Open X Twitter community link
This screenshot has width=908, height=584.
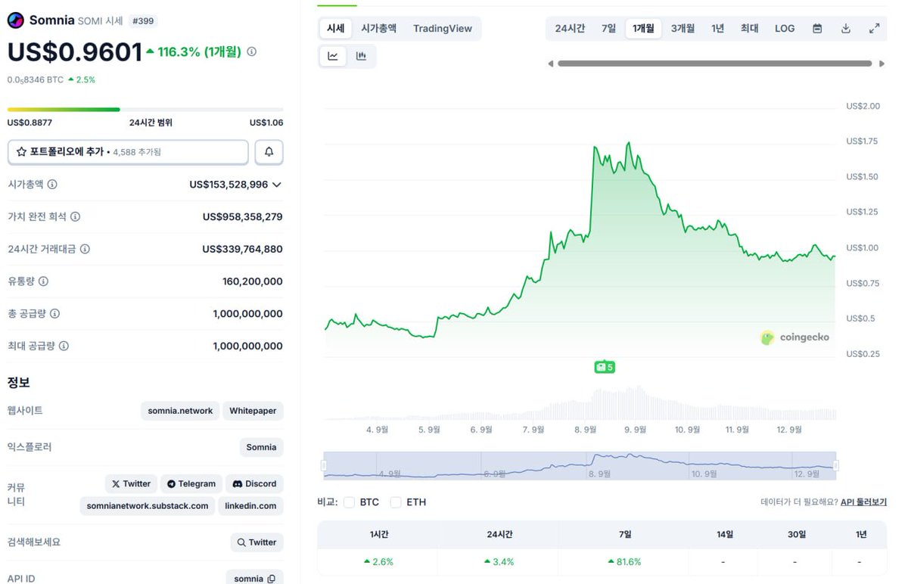point(131,484)
